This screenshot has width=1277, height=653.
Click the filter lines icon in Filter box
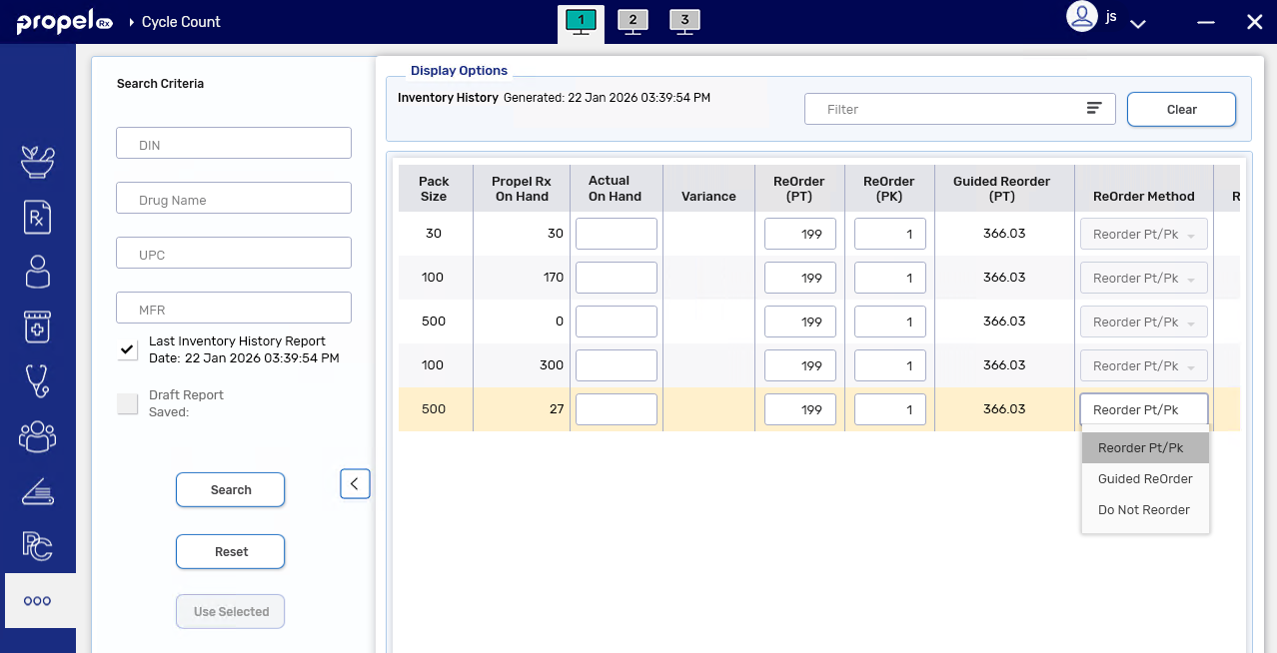1094,109
